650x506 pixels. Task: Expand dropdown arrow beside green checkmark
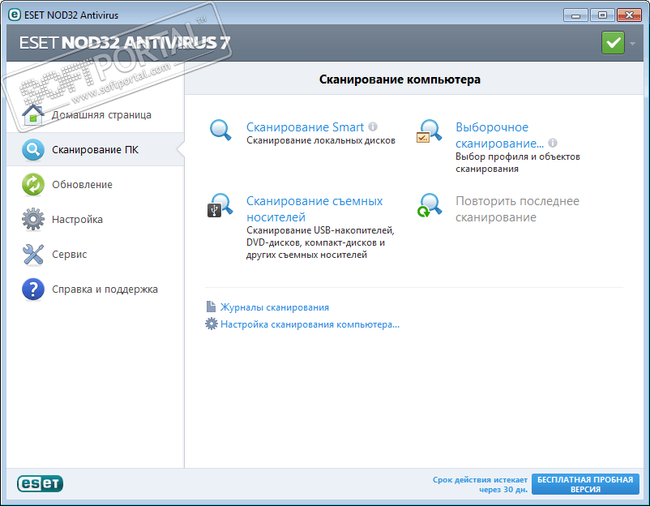[x=633, y=43]
